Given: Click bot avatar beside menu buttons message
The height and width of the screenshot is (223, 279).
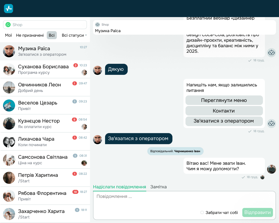Looking at the screenshot, I should tap(271, 123).
